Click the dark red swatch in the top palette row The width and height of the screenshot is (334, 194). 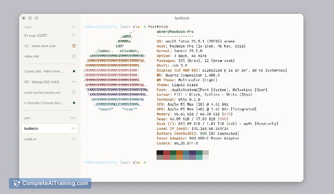pos(166,152)
